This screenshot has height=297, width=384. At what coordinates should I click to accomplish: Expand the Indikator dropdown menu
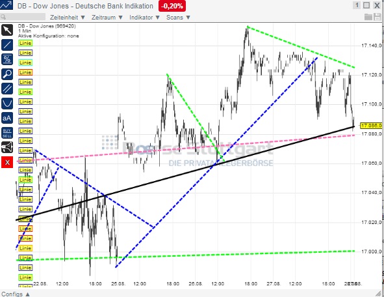pyautogui.click(x=144, y=18)
